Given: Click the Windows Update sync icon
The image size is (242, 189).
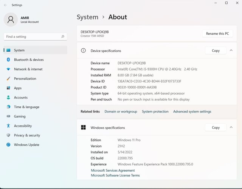Looking at the screenshot, I should [x=8, y=144].
